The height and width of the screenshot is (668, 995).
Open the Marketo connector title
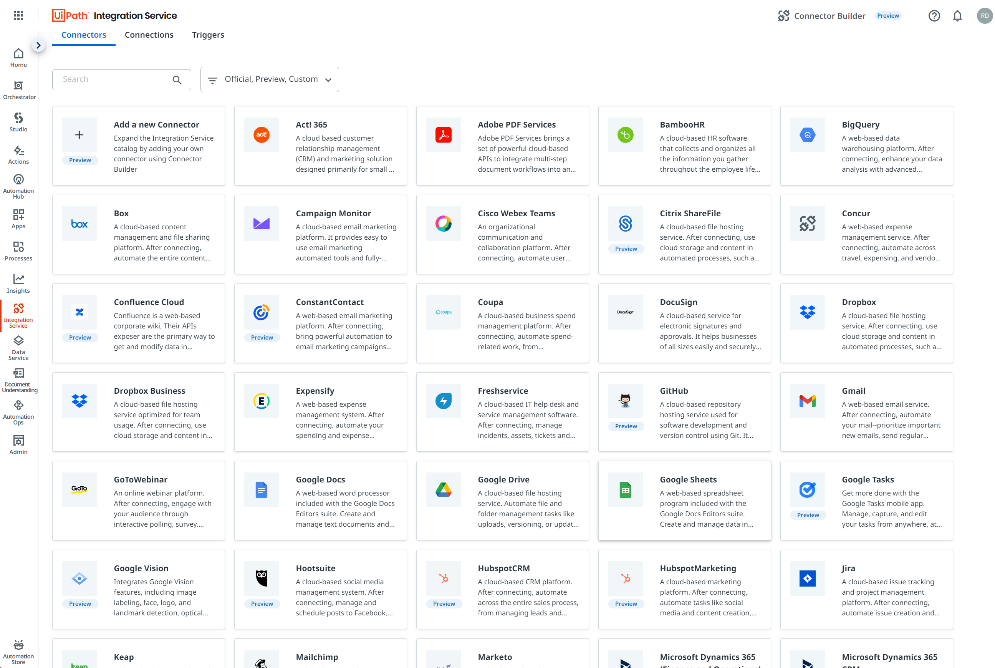pos(495,657)
